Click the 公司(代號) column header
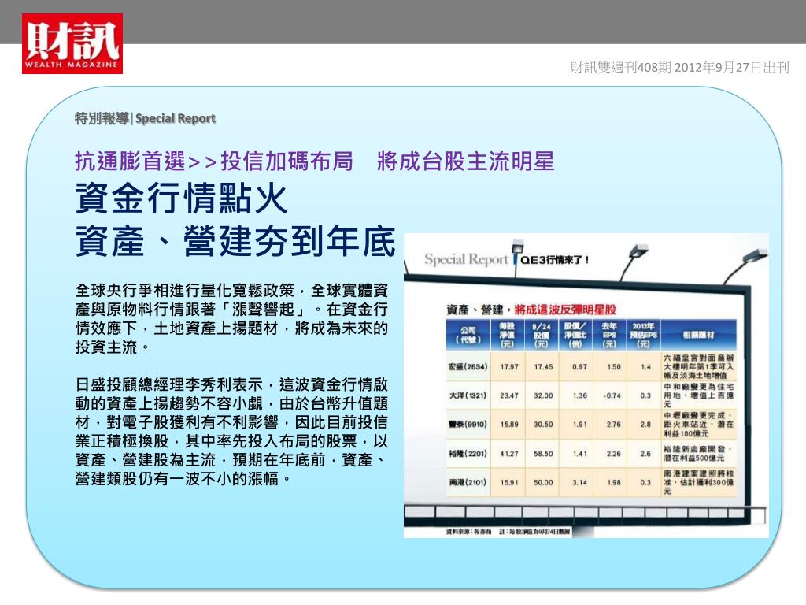The width and height of the screenshot is (806, 605). pyautogui.click(x=468, y=335)
